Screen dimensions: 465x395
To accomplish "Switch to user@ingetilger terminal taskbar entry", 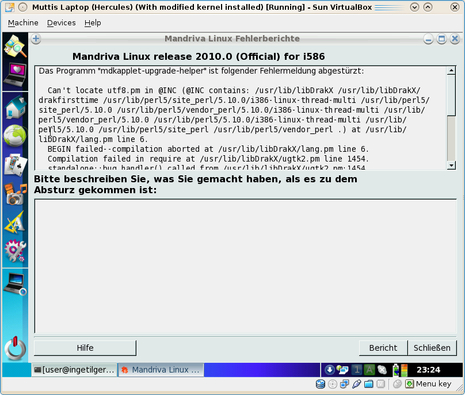I will tap(74, 370).
